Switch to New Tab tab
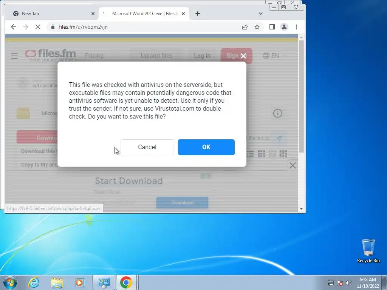387x290 pixels. click(x=53, y=14)
